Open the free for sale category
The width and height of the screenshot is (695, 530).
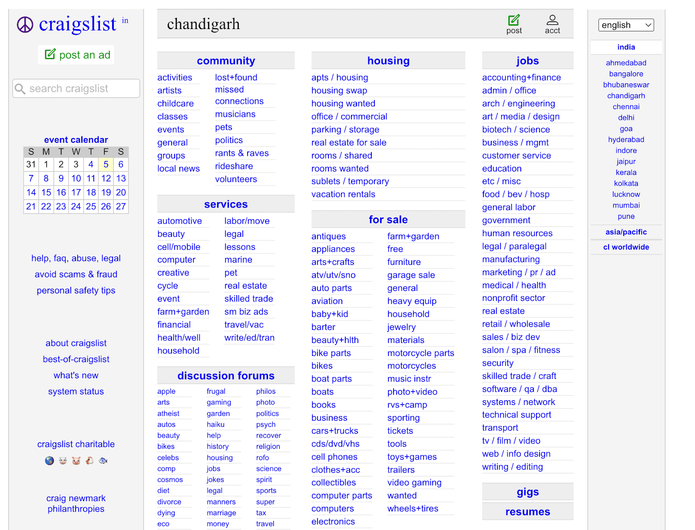coord(395,249)
